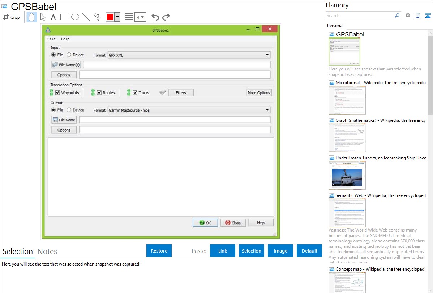433x293 pixels.
Task: Choose the arrow pointer tool
Action: [43, 17]
